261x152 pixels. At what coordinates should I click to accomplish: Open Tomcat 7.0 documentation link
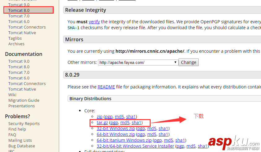pos(19,73)
